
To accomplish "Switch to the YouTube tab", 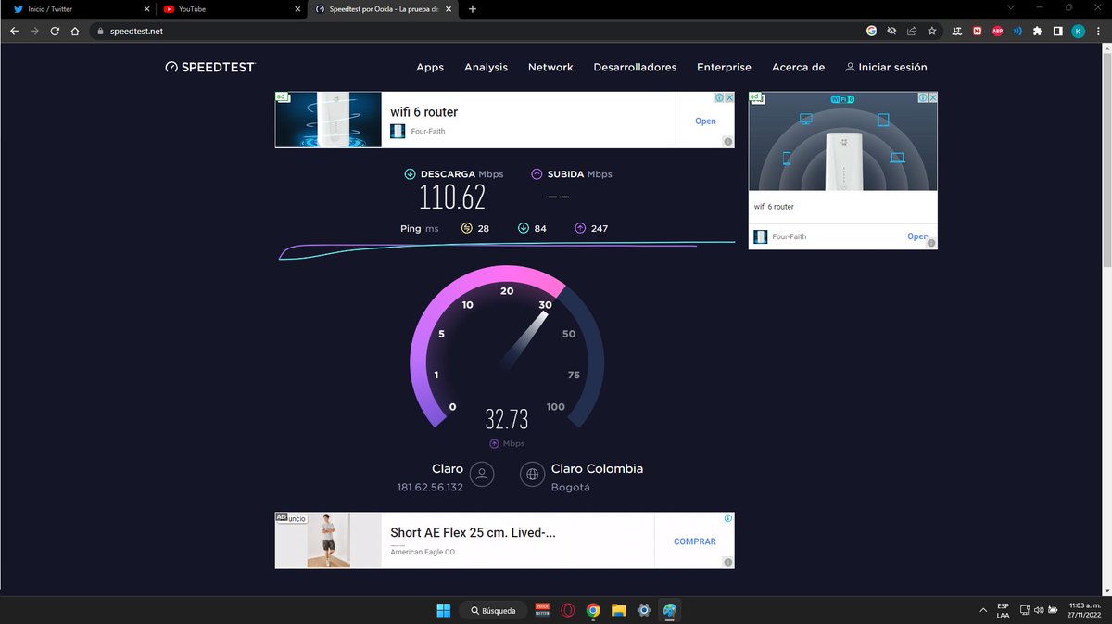I will (x=231, y=8).
